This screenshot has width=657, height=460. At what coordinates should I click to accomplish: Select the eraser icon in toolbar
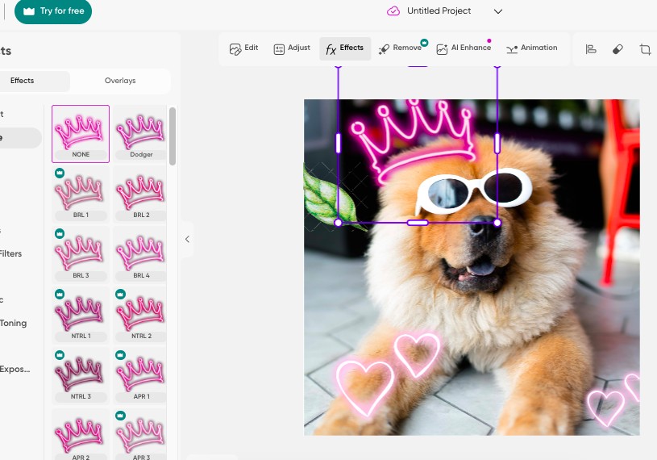tap(617, 49)
